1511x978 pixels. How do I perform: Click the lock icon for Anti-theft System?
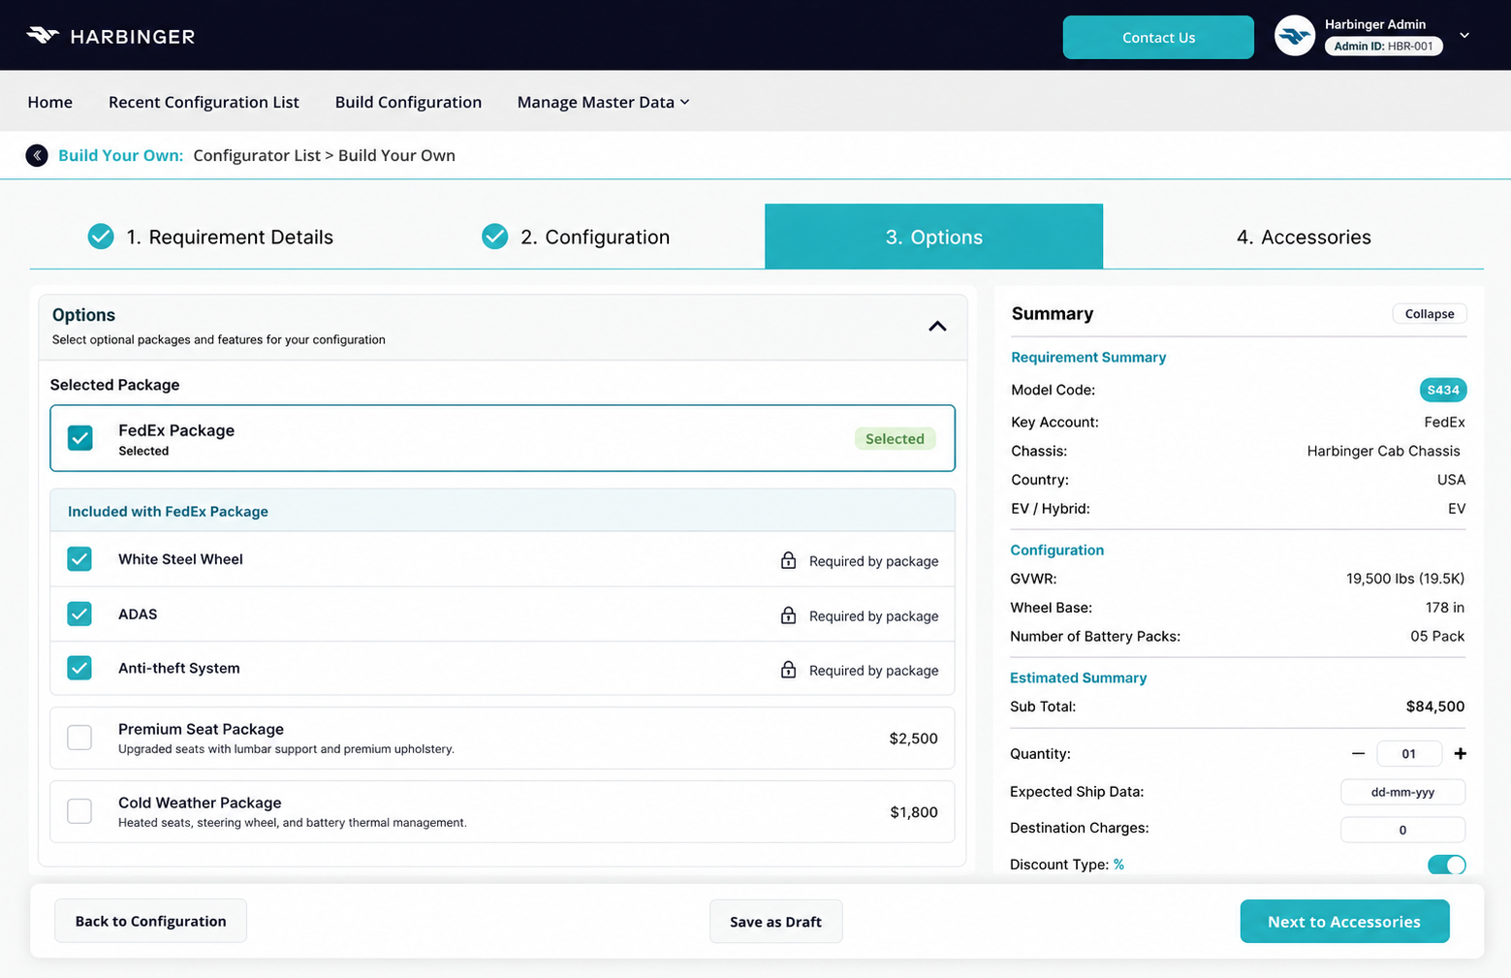[x=789, y=670]
